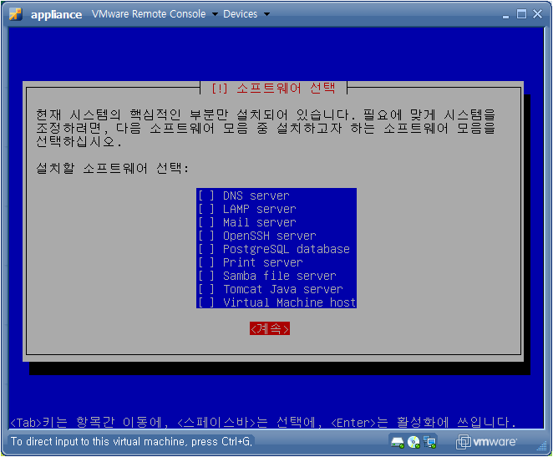Open the VMware Remote Console dropdown menu

click(x=155, y=14)
